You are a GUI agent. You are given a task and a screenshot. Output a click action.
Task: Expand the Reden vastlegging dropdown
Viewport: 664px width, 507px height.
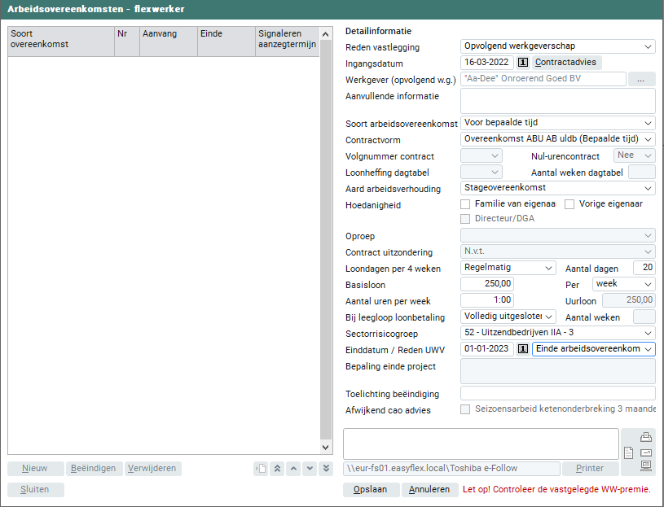point(558,46)
